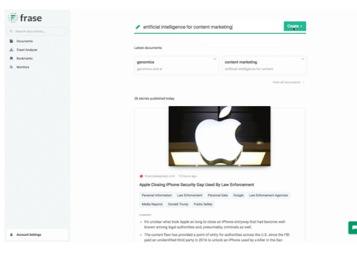357x256 pixels.
Task: Open the genomics card options dash
Action: click(x=215, y=59)
